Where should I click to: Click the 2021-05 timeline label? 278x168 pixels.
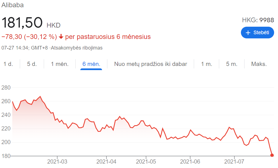point(146,162)
